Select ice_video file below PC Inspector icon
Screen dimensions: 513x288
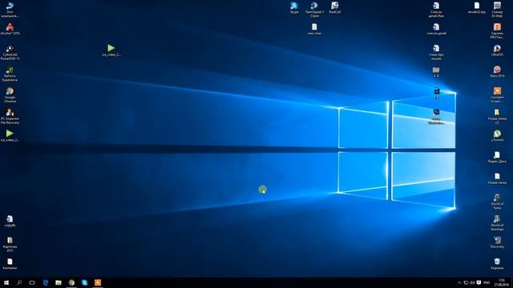pos(10,135)
